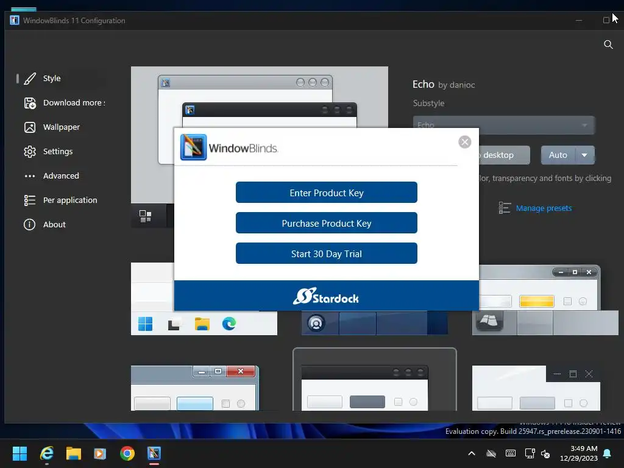Click Start 30 Day Trial
The width and height of the screenshot is (624, 468).
tap(327, 253)
